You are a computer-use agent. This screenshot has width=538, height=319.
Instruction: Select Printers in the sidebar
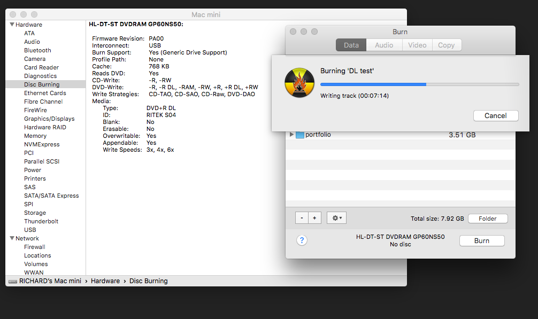tap(35, 178)
